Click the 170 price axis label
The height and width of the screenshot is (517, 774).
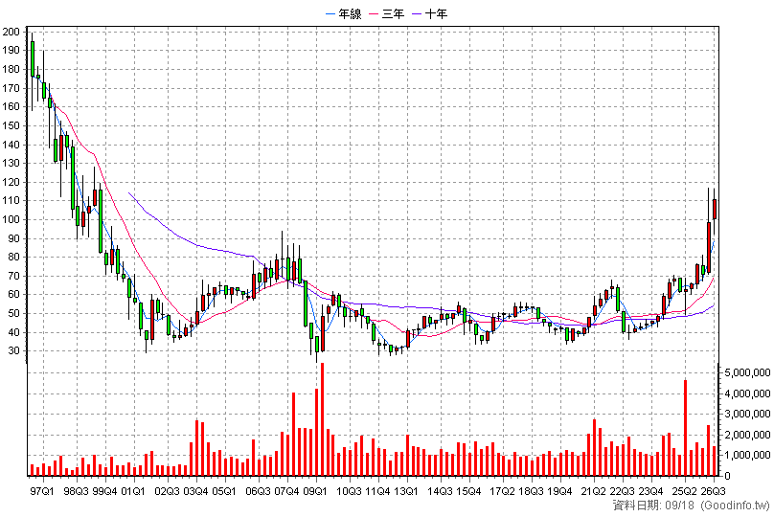coord(11,88)
